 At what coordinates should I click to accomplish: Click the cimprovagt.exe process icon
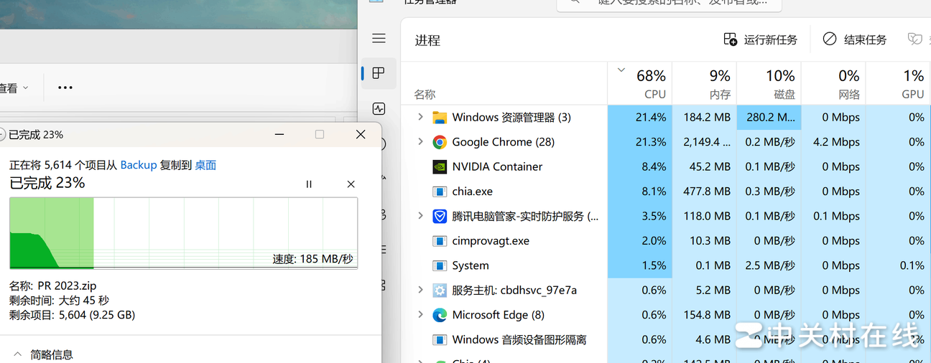[440, 241]
